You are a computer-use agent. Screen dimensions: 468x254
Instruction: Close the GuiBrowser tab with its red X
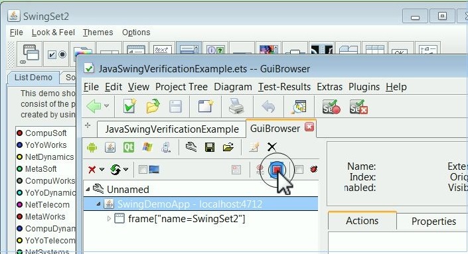pos(309,127)
